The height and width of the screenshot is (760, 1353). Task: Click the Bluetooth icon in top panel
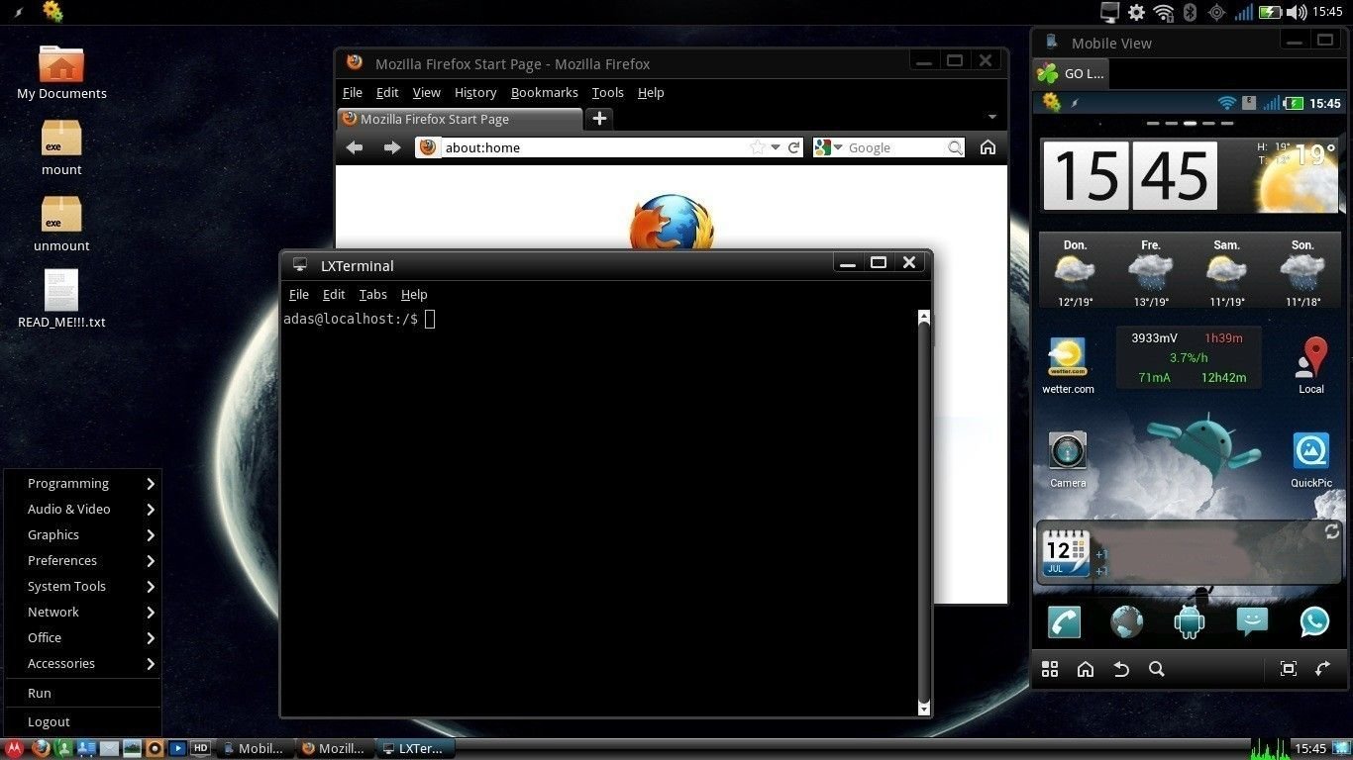[x=1191, y=12]
